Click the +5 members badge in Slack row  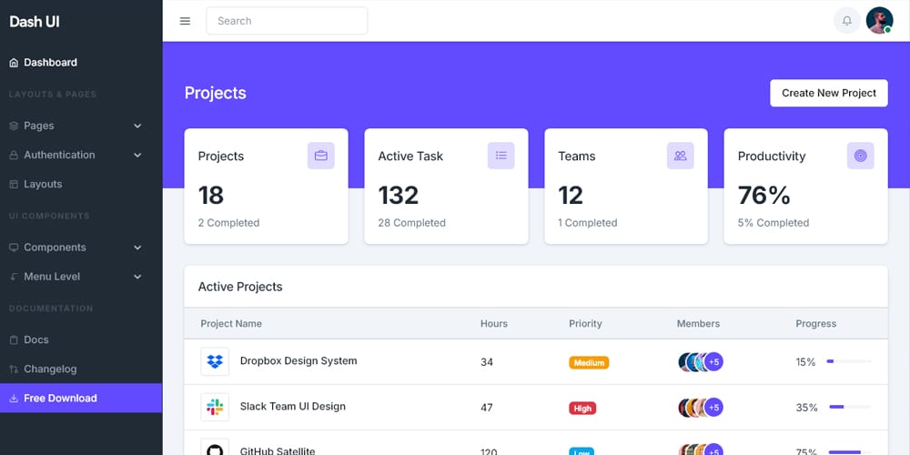pyautogui.click(x=713, y=408)
